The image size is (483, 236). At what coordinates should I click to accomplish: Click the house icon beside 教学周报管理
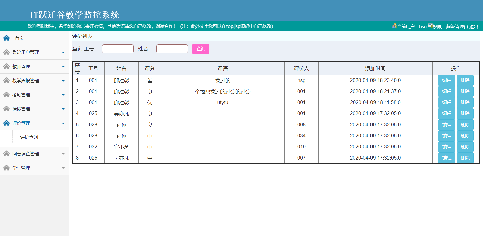6,81
